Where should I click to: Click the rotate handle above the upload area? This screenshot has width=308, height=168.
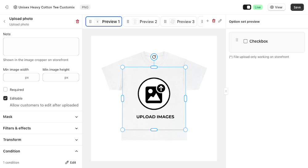click(154, 57)
